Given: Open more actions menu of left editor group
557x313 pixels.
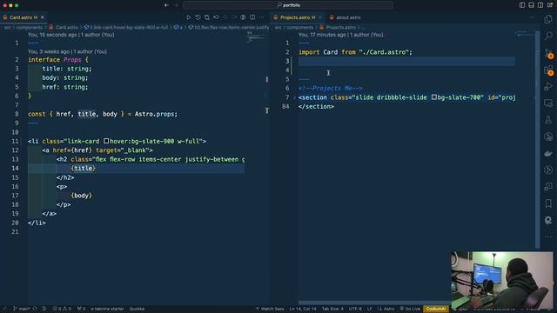Looking at the screenshot, I should coord(261,17).
